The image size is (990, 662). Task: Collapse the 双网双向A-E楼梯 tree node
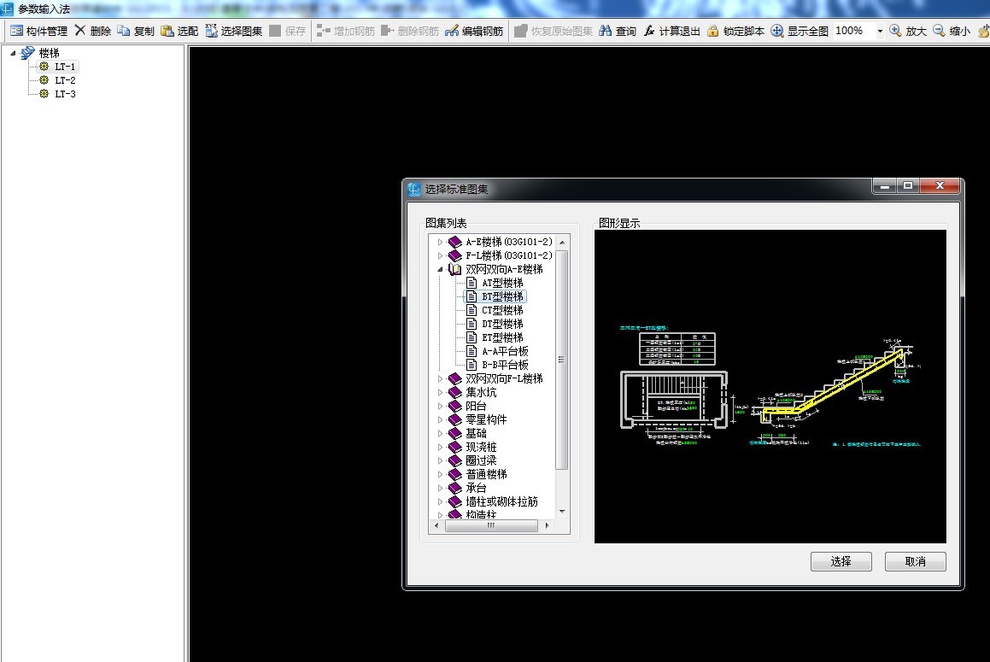click(441, 269)
